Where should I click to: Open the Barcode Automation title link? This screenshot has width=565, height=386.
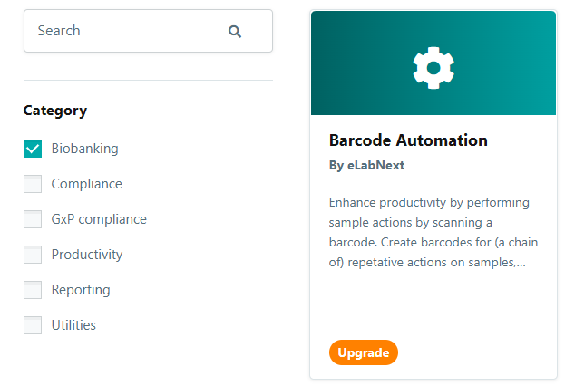[x=408, y=140]
